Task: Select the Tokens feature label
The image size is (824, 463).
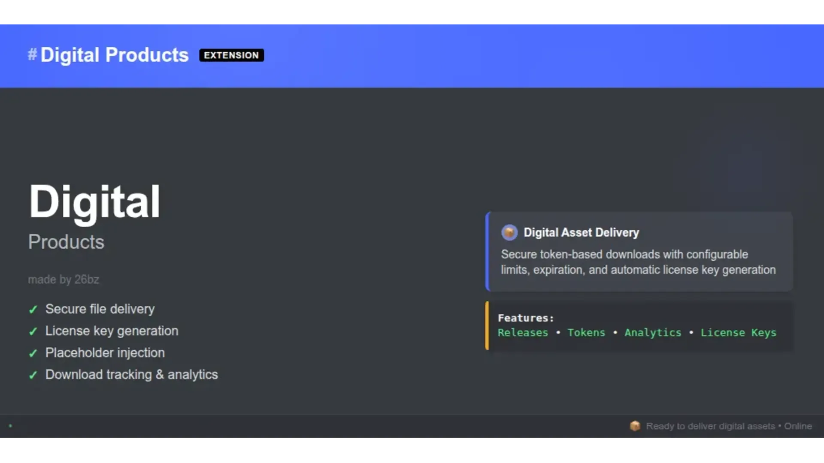Action: (586, 333)
